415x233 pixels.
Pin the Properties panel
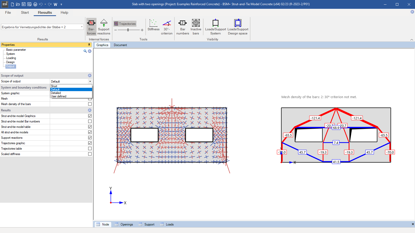tap(89, 45)
